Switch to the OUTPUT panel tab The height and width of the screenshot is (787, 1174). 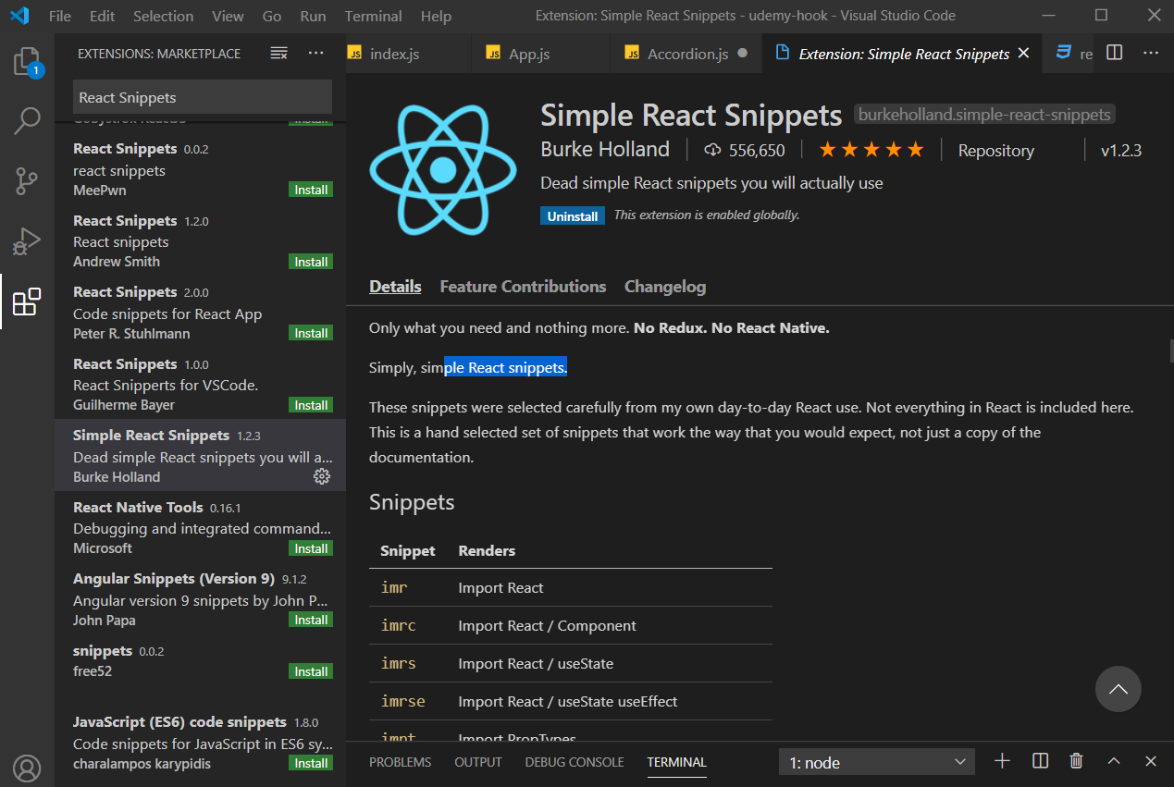point(478,762)
